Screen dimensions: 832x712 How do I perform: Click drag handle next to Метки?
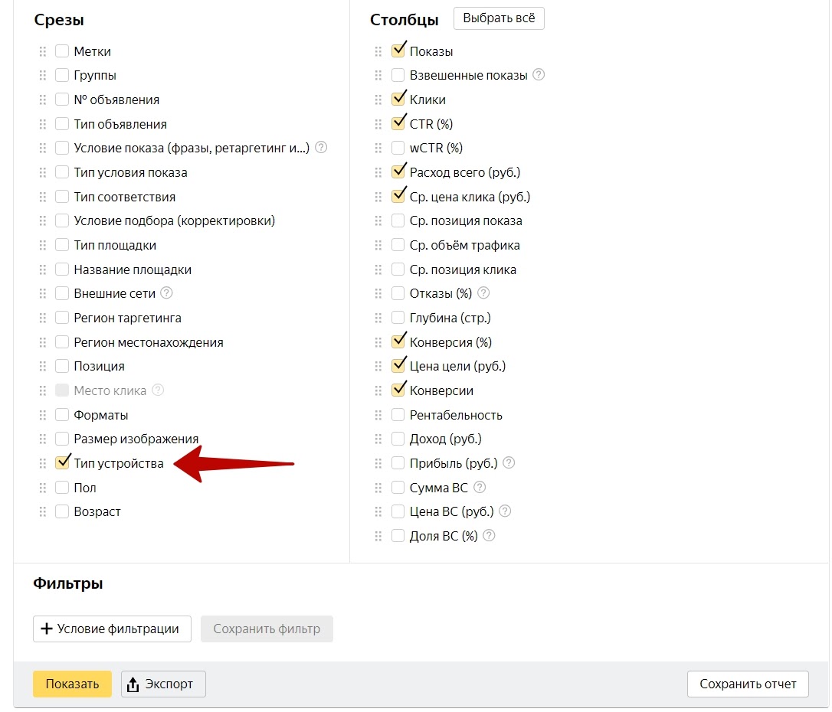(x=43, y=51)
